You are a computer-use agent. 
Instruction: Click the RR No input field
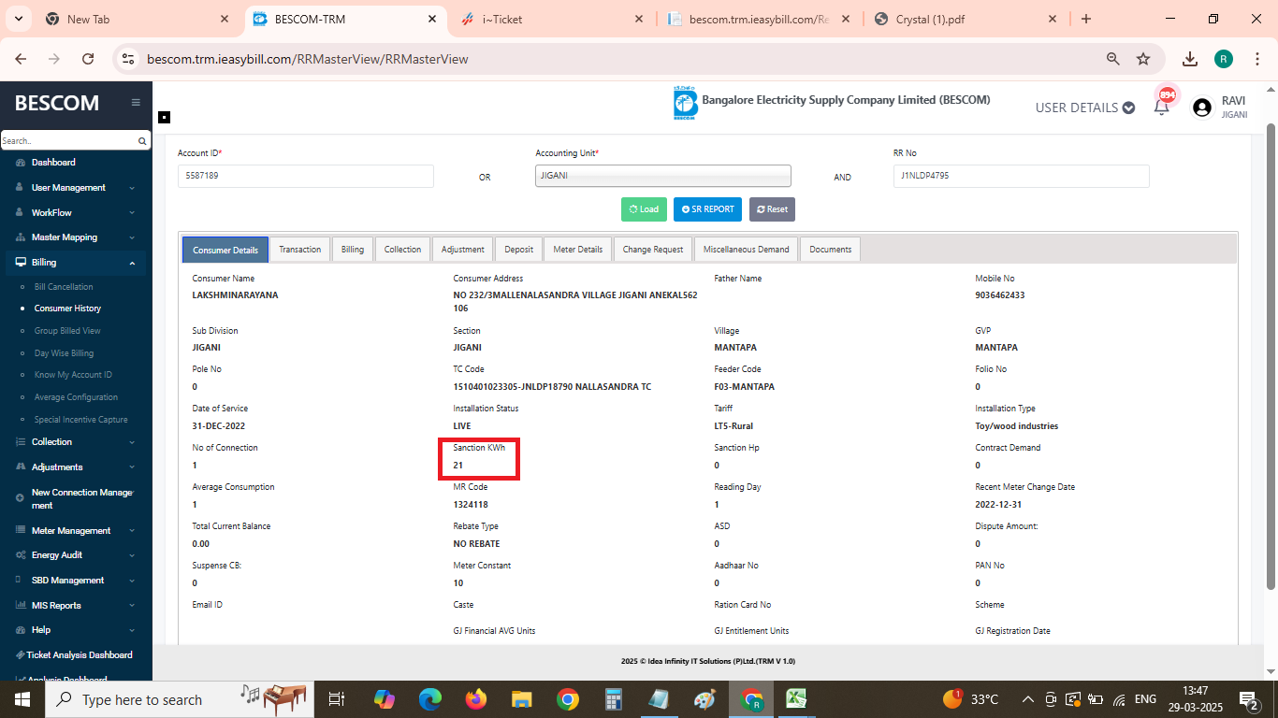(x=1021, y=176)
